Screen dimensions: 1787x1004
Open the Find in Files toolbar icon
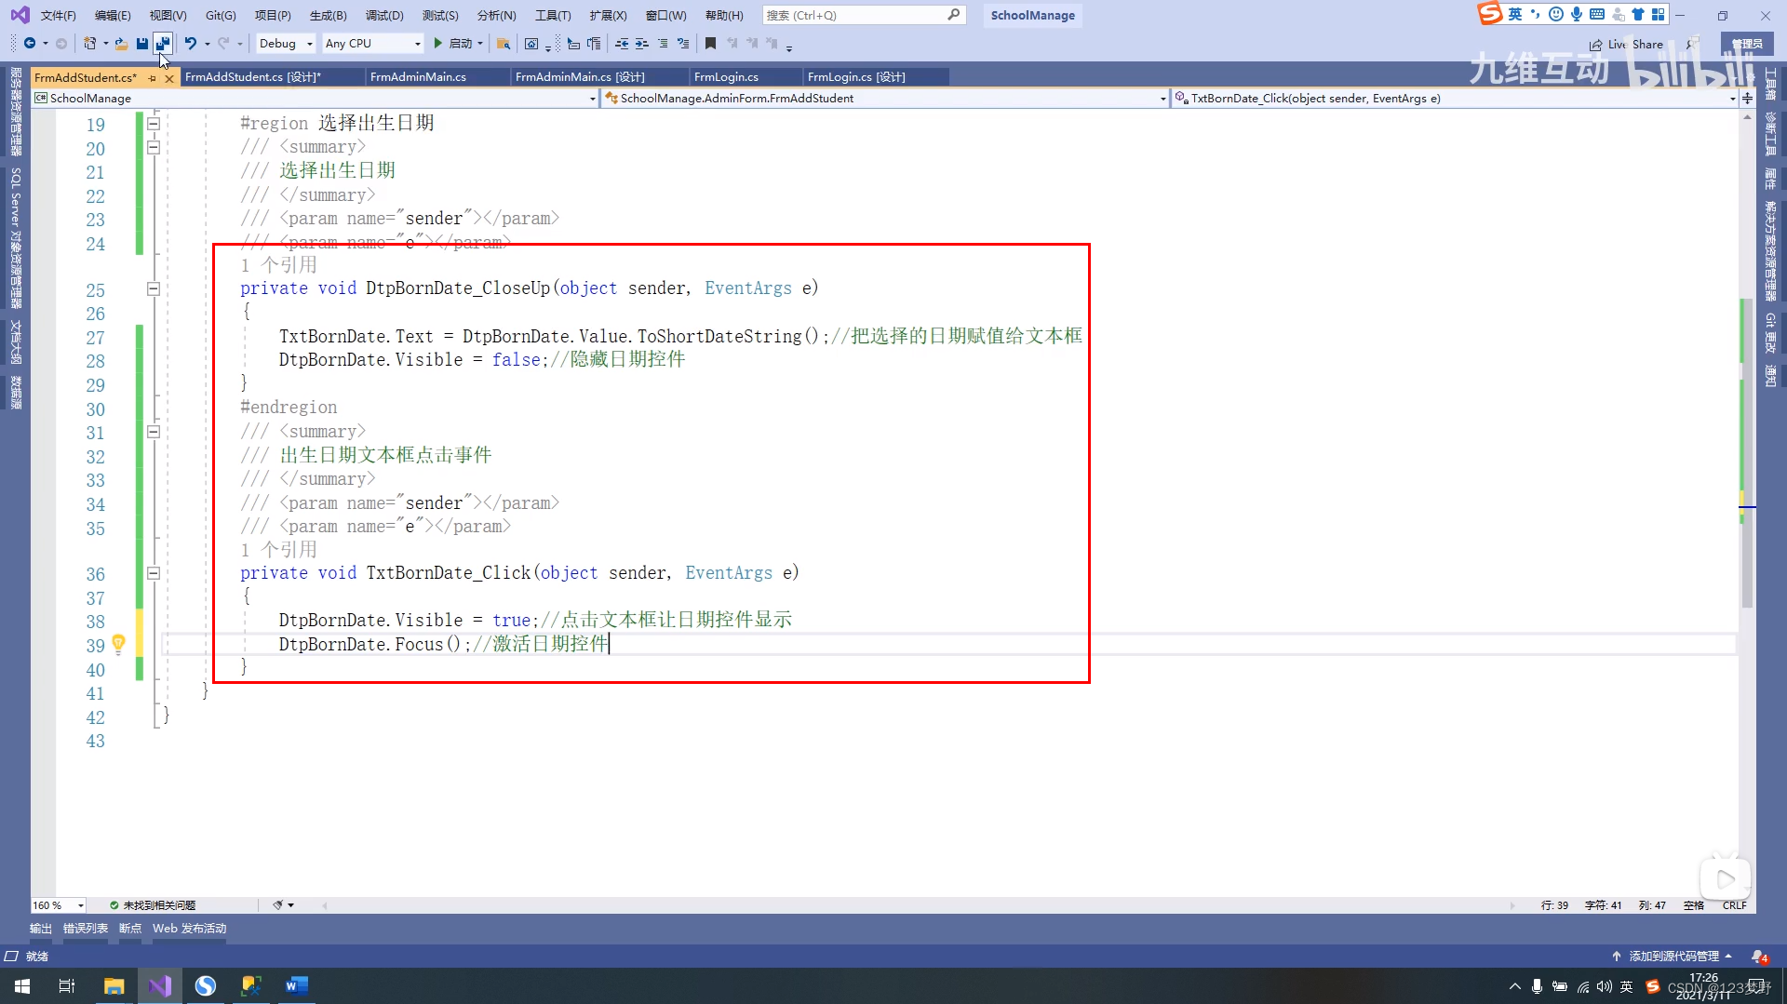click(x=503, y=44)
